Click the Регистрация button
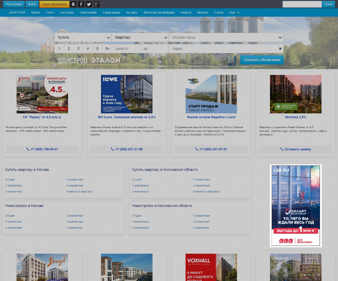 click(x=14, y=4)
